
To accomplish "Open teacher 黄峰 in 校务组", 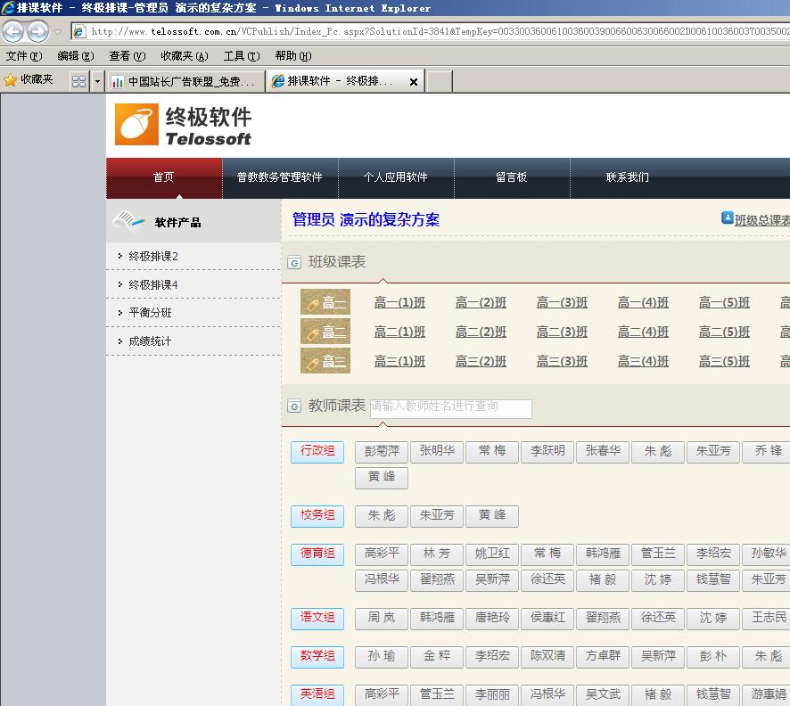I will tap(492, 516).
